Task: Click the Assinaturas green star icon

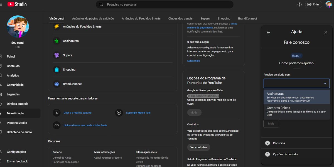Action: [x=57, y=41]
